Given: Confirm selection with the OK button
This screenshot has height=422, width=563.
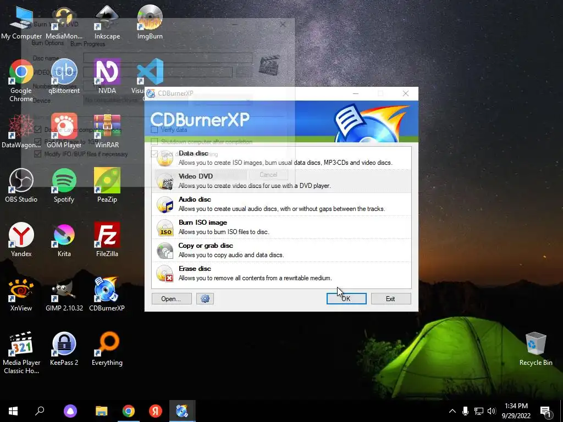Looking at the screenshot, I should click(346, 298).
